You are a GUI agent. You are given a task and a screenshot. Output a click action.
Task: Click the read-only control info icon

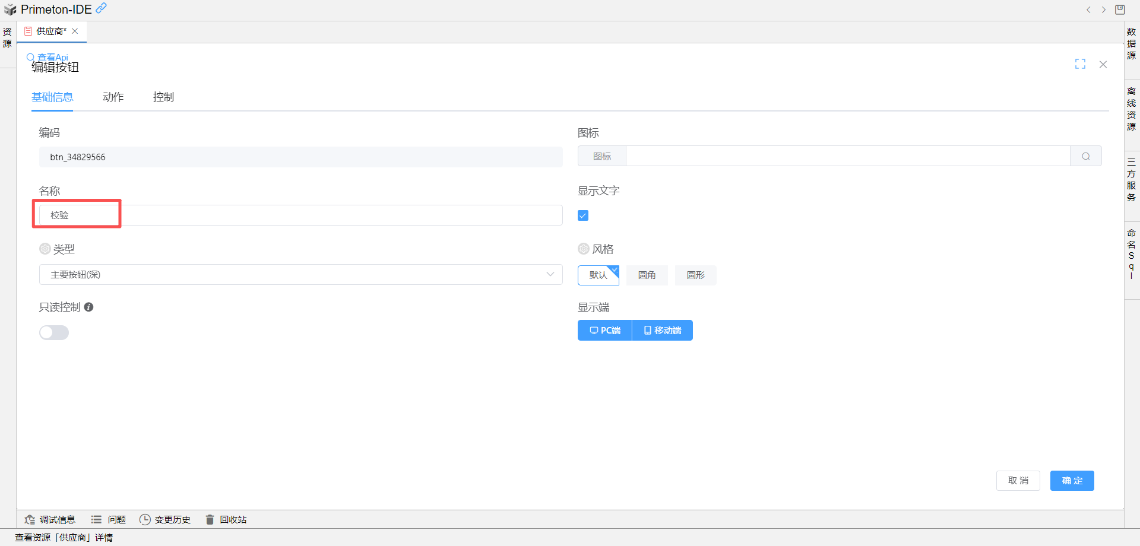coord(88,307)
